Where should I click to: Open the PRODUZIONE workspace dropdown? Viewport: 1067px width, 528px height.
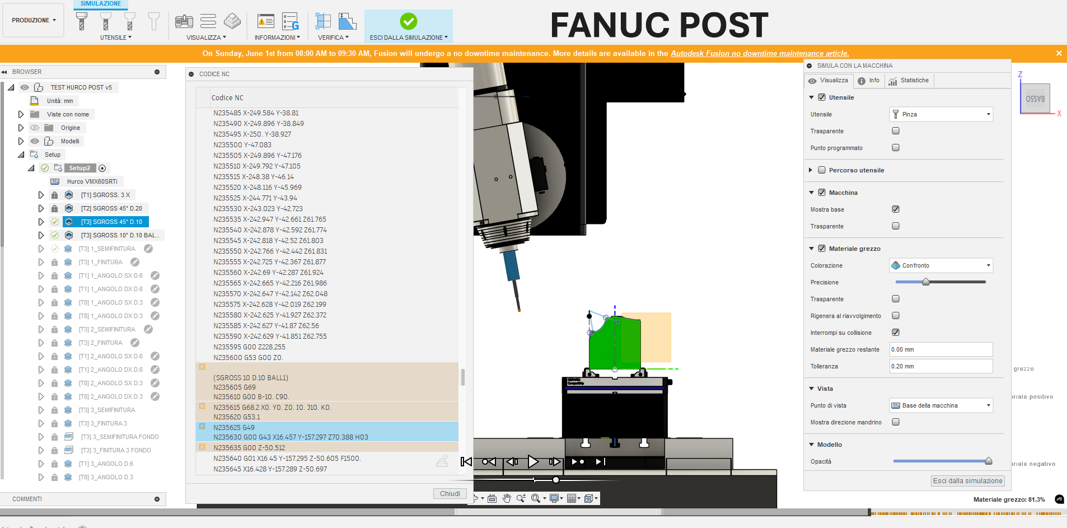34,20
